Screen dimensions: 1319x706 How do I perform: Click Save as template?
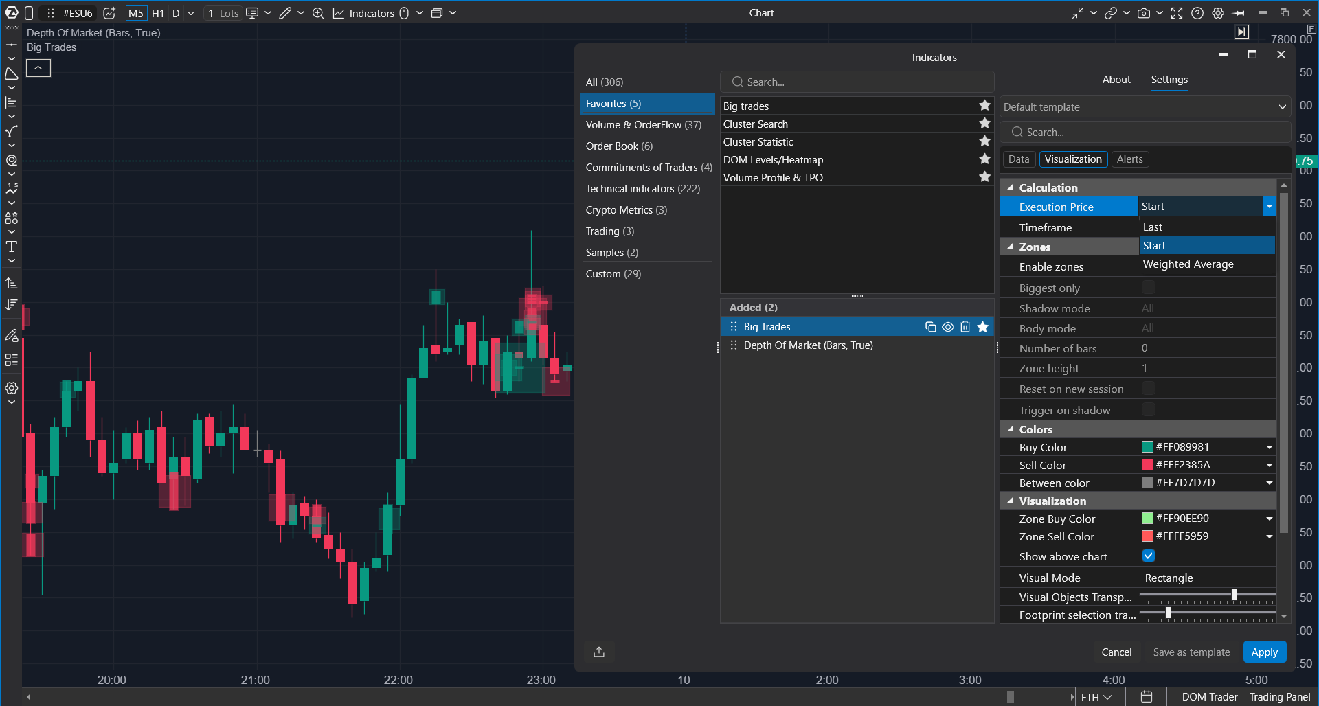pyautogui.click(x=1191, y=652)
